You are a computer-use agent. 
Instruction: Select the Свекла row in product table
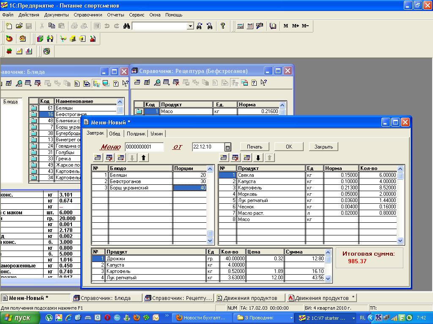point(308,175)
